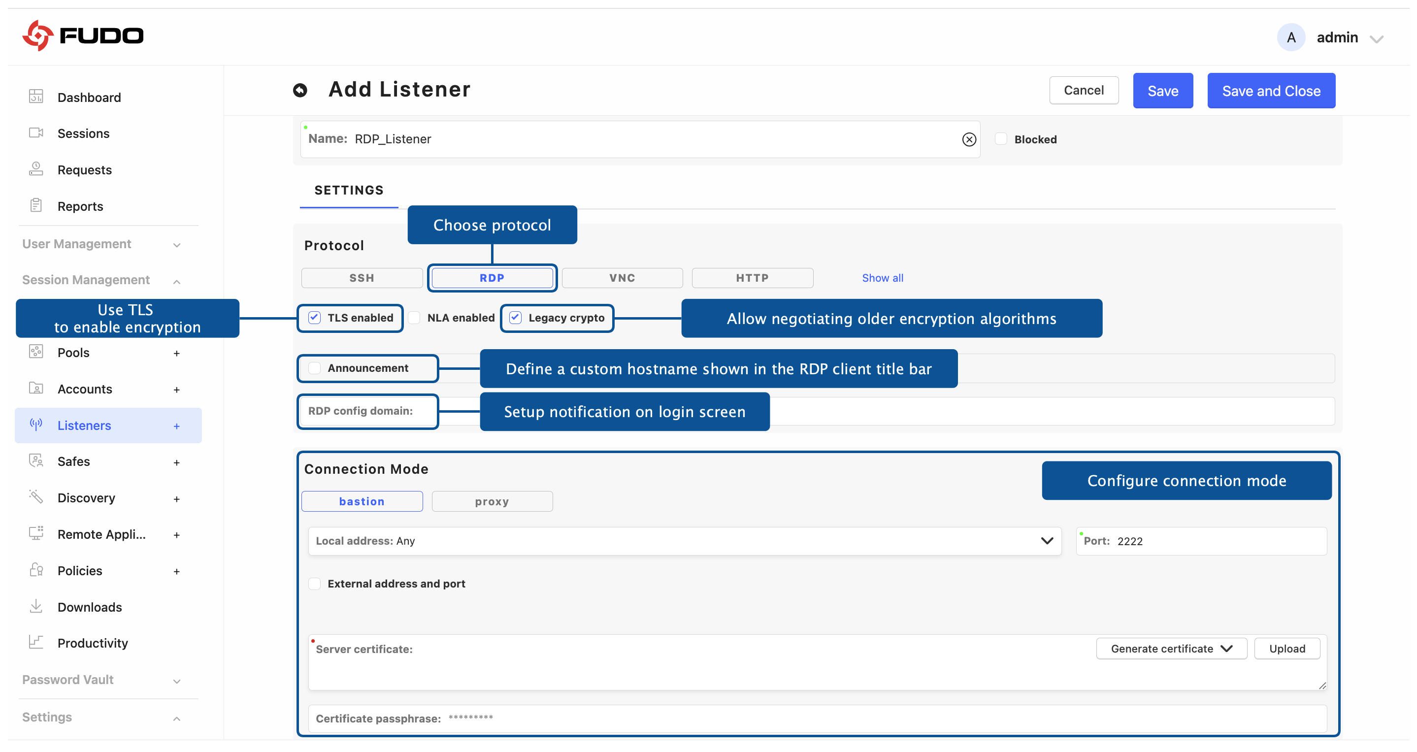Open Listeners in the sidebar
The height and width of the screenshot is (752, 1417).
coord(108,425)
